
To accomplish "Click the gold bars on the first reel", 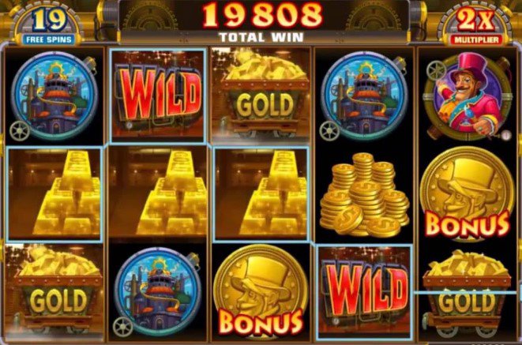I will (54, 194).
